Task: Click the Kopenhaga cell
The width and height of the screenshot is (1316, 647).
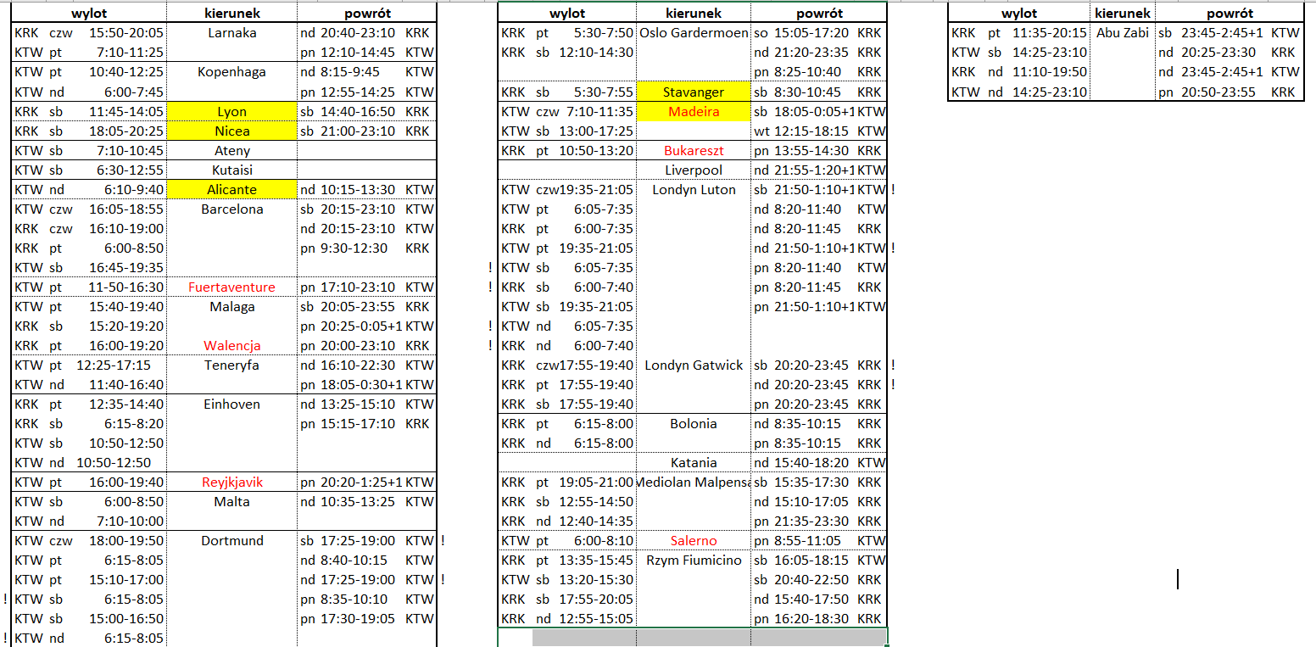Action: click(232, 72)
